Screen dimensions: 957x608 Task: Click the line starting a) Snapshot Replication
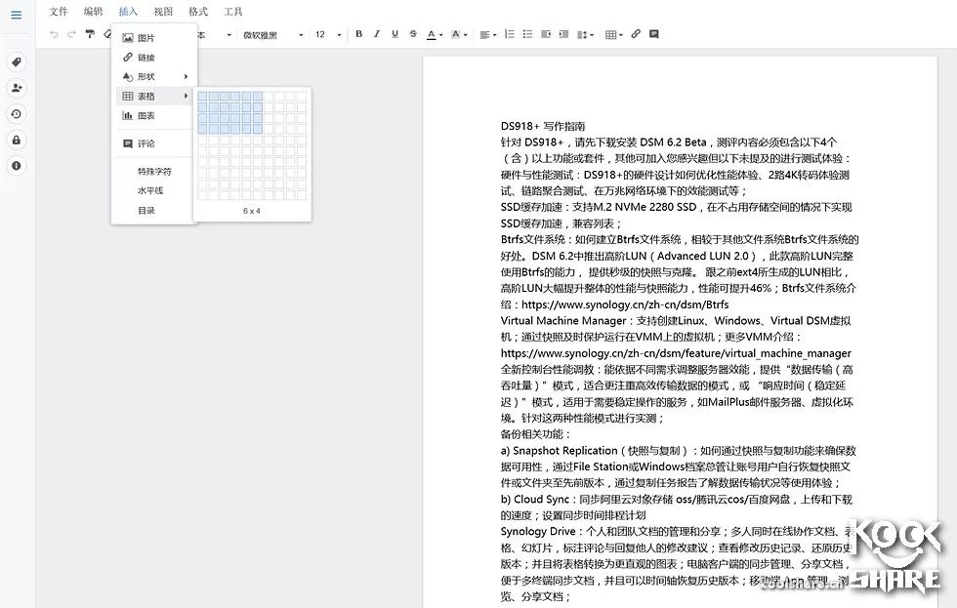(678, 451)
